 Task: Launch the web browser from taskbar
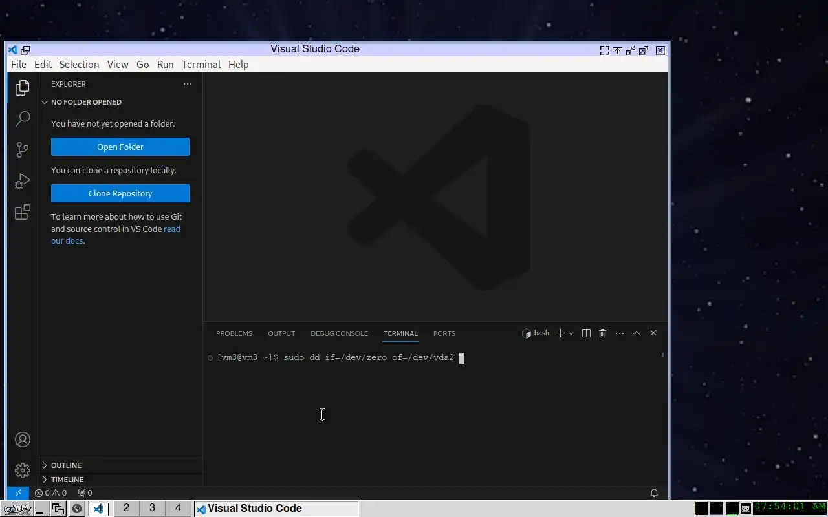77,509
